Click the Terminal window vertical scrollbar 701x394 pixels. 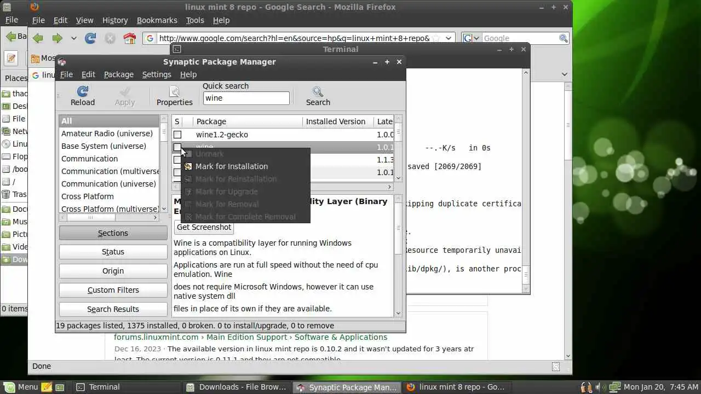point(526,181)
